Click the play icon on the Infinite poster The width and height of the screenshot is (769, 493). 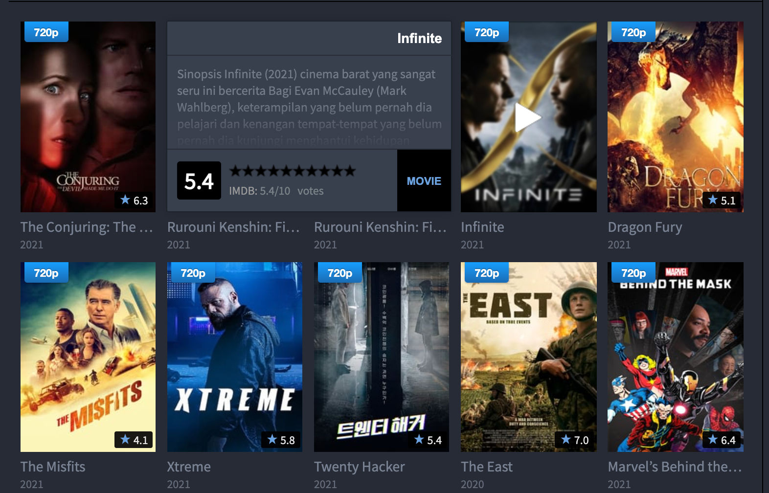[528, 117]
